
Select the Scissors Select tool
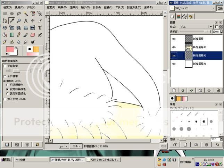coord(40,14)
